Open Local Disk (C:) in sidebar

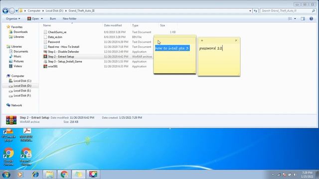[x=22, y=81]
